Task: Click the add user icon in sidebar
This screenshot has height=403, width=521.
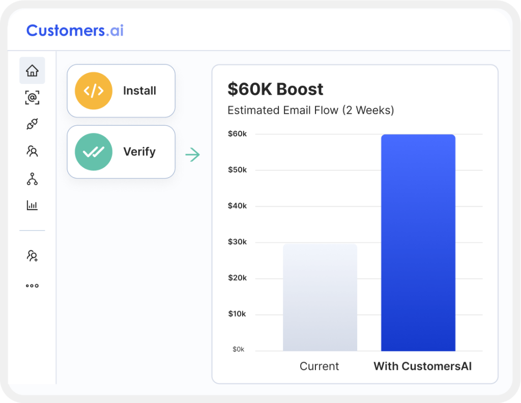Action: [32, 256]
